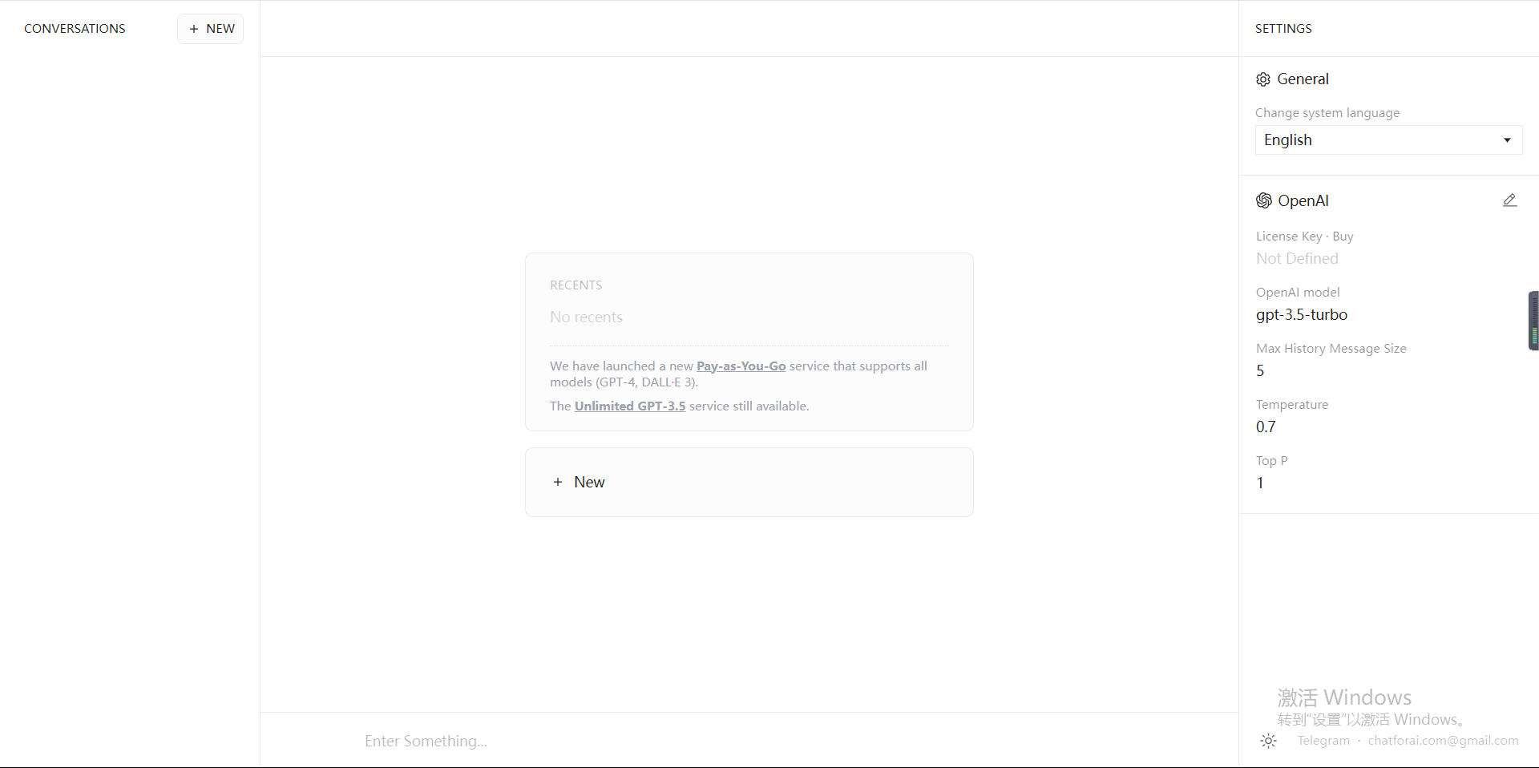Click the Telegram link at the bottom
Image resolution: width=1539 pixels, height=768 pixels.
pyautogui.click(x=1323, y=740)
